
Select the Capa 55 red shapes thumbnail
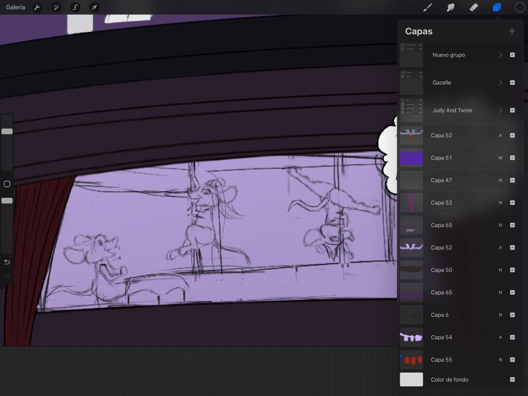411,360
